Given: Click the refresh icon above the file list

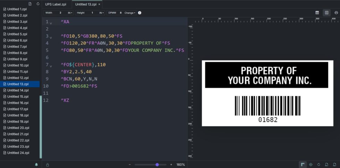Looking at the screenshot, I should tap(38, 4).
